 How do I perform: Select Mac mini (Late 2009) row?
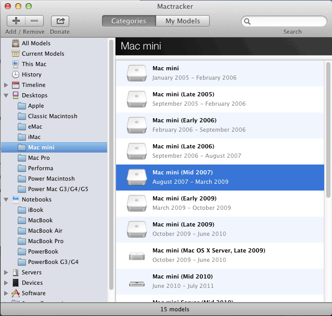(x=220, y=230)
